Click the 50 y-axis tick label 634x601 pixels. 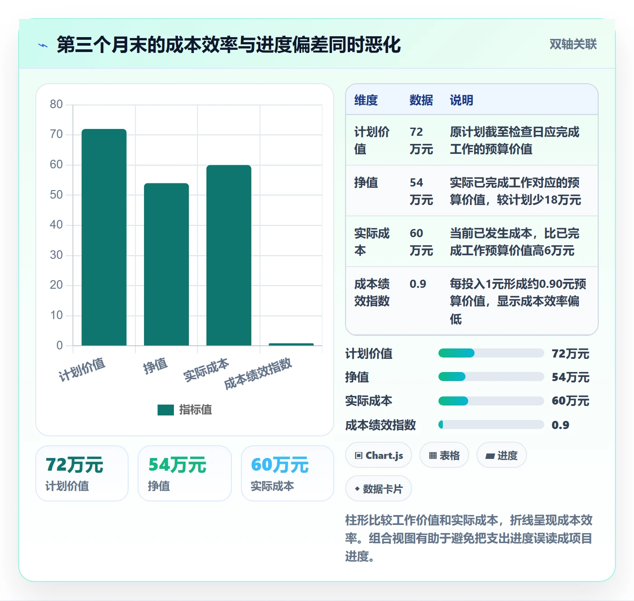pos(56,195)
